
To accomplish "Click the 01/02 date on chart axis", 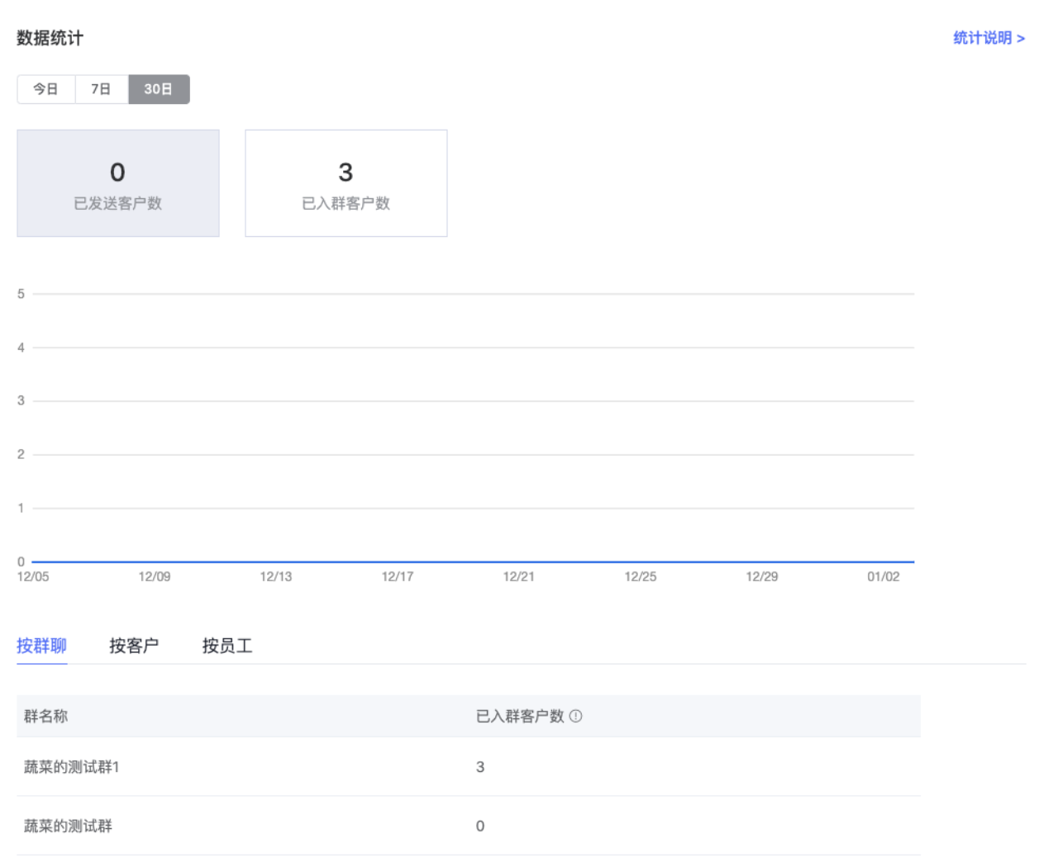I will point(883,576).
